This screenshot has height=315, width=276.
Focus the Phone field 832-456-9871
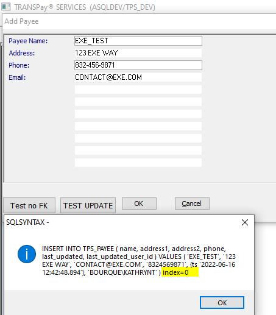coord(138,65)
